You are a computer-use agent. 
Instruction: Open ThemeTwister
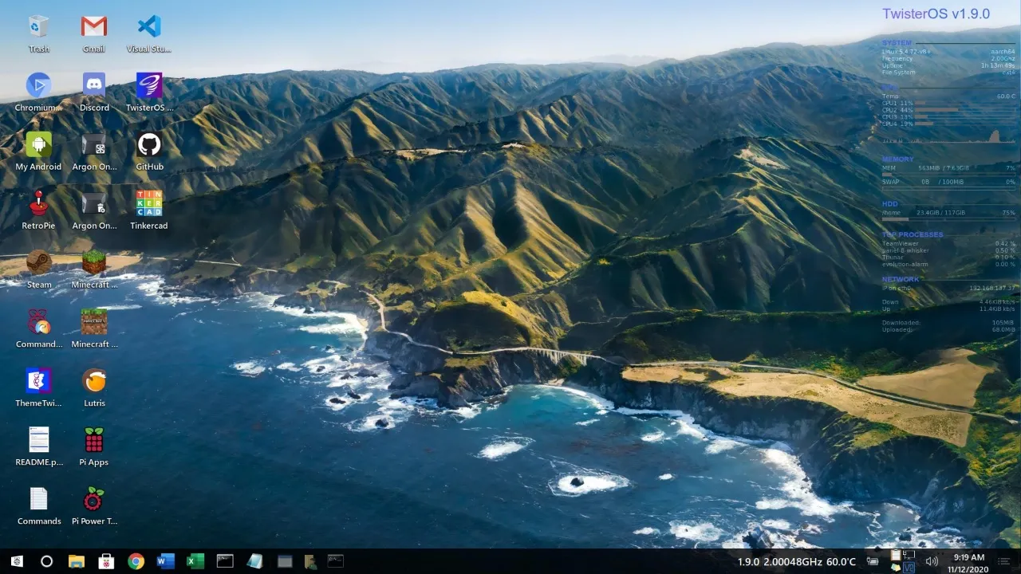tap(38, 381)
